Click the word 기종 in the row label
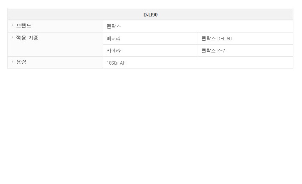 tap(33, 38)
